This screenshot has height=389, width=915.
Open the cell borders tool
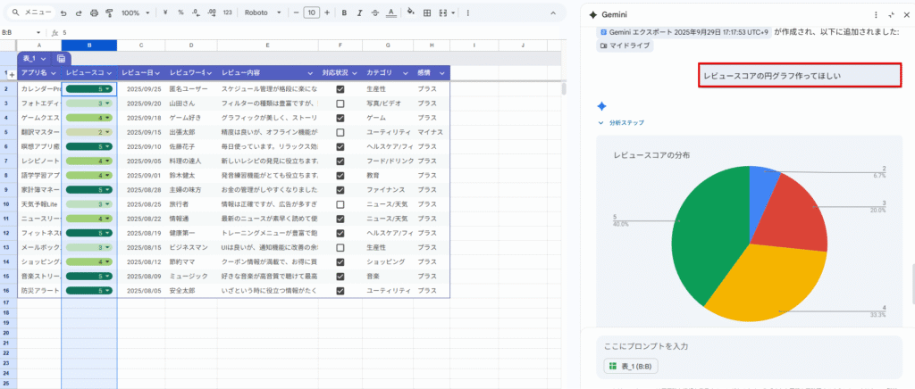[x=427, y=13]
